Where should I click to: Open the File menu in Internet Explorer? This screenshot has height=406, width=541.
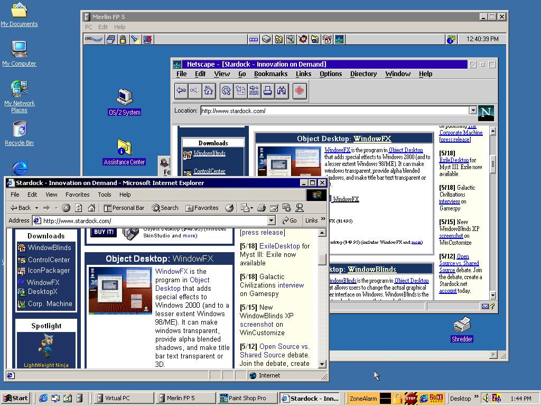click(15, 195)
